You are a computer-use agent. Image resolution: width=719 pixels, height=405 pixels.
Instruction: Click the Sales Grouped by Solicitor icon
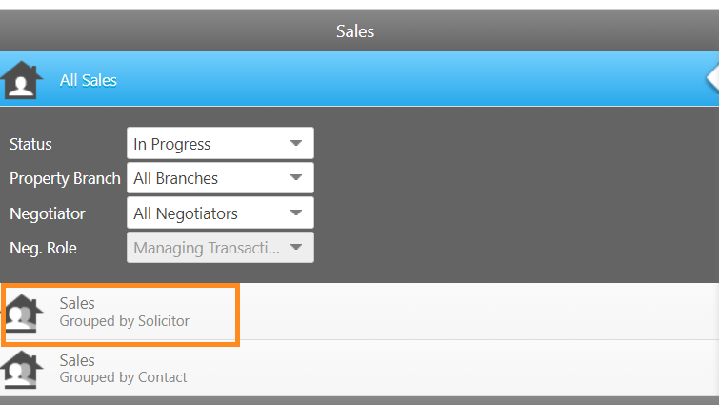coord(22,314)
